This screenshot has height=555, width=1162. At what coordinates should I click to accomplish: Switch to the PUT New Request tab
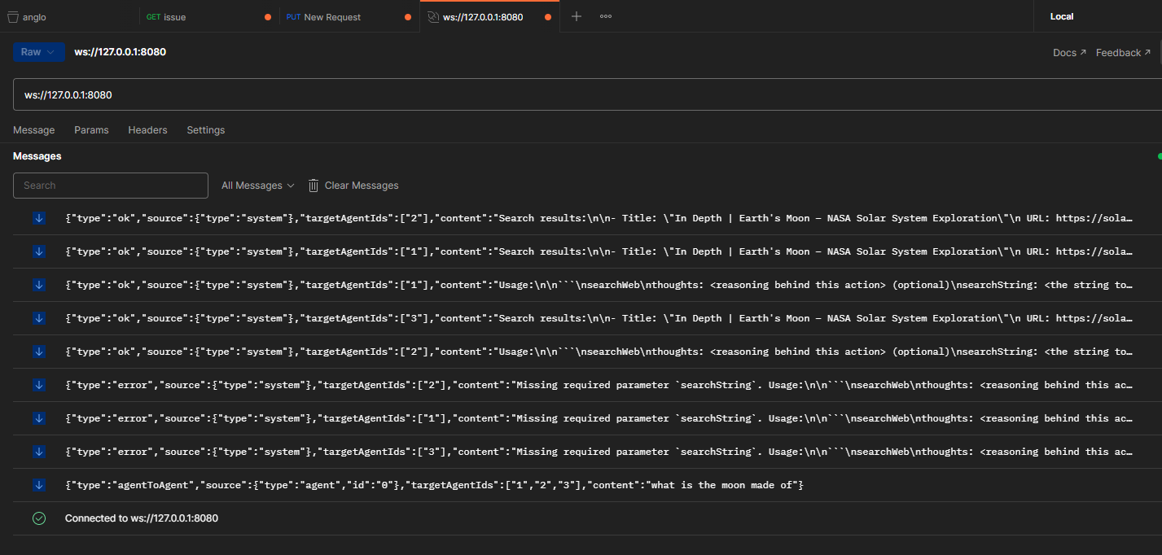[349, 16]
